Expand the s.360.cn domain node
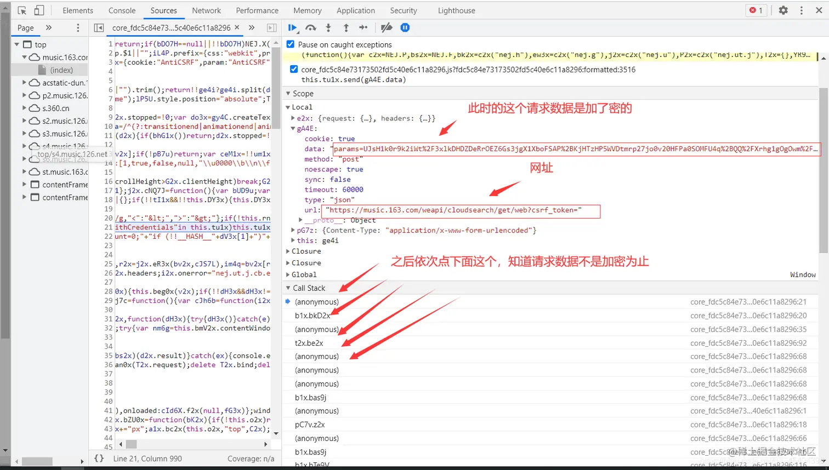The width and height of the screenshot is (829, 470). pyautogui.click(x=24, y=108)
